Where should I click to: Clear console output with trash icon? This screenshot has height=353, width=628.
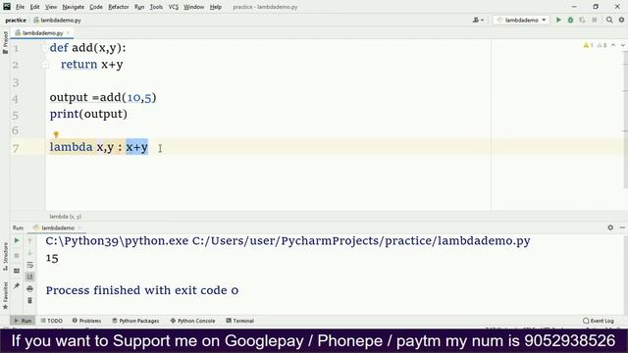pyautogui.click(x=29, y=301)
